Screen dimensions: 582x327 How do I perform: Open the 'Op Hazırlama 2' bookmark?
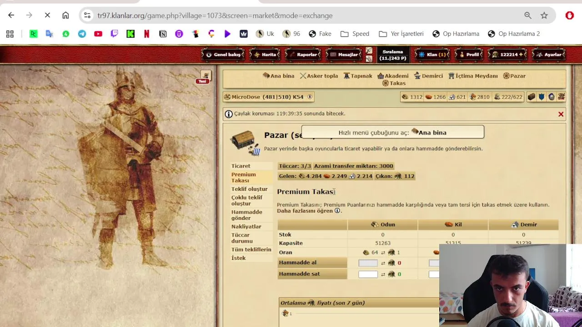pyautogui.click(x=514, y=34)
